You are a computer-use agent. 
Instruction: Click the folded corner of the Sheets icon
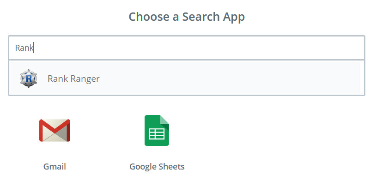click(x=164, y=120)
